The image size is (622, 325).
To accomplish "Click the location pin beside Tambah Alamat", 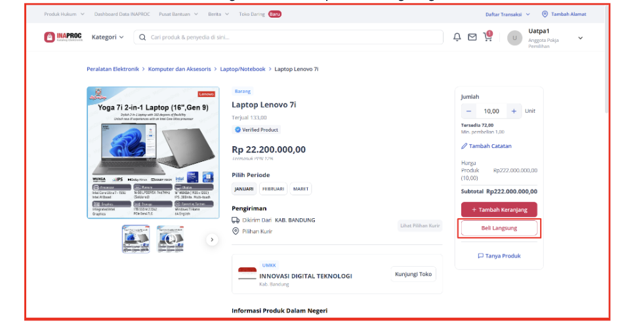I will (x=545, y=14).
